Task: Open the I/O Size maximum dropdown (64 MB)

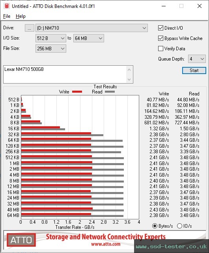Action: 89,38
